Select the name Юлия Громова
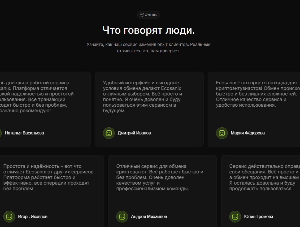This screenshot has height=227, width=300. [258, 217]
